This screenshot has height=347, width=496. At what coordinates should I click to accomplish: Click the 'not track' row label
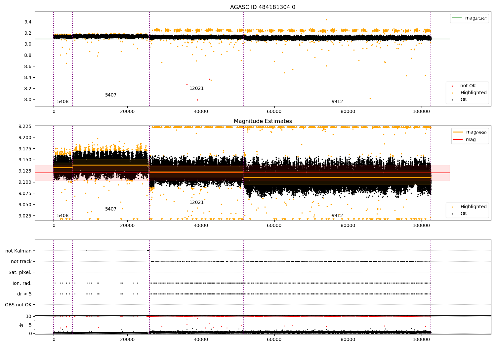pos(21,261)
